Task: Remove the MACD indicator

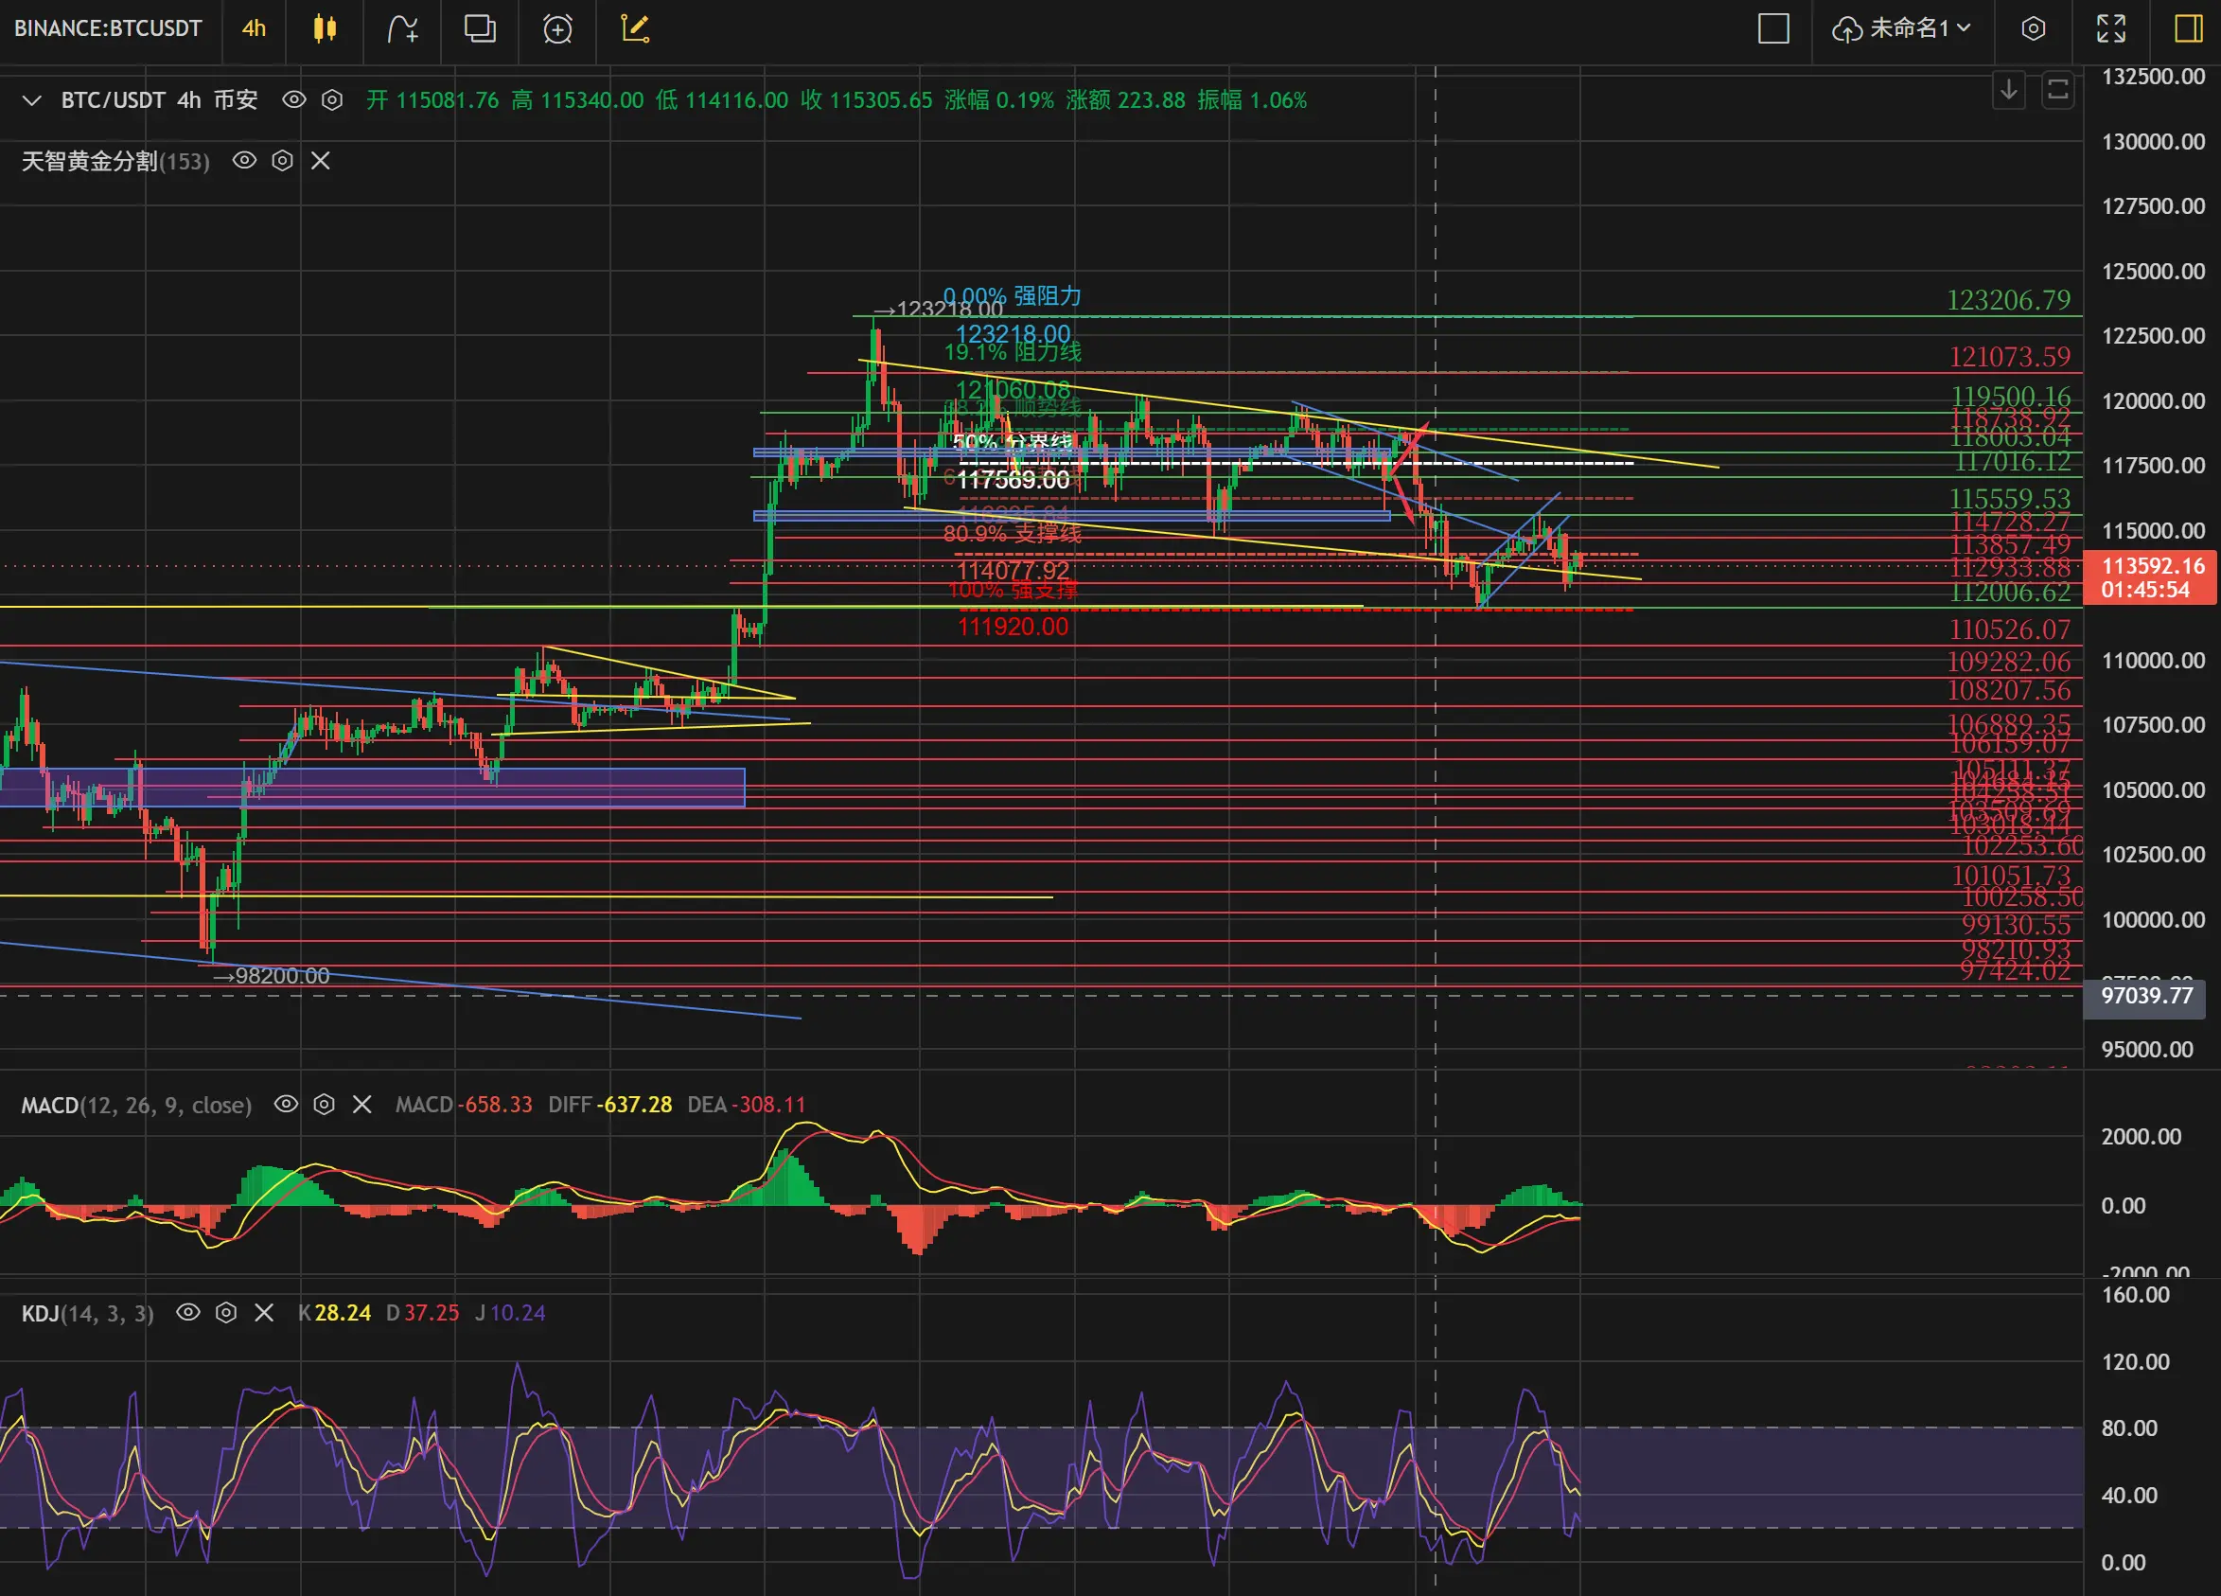Action: coord(361,1104)
